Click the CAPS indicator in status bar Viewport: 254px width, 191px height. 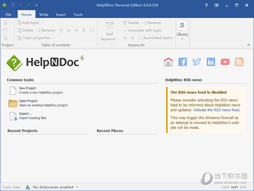point(225,187)
